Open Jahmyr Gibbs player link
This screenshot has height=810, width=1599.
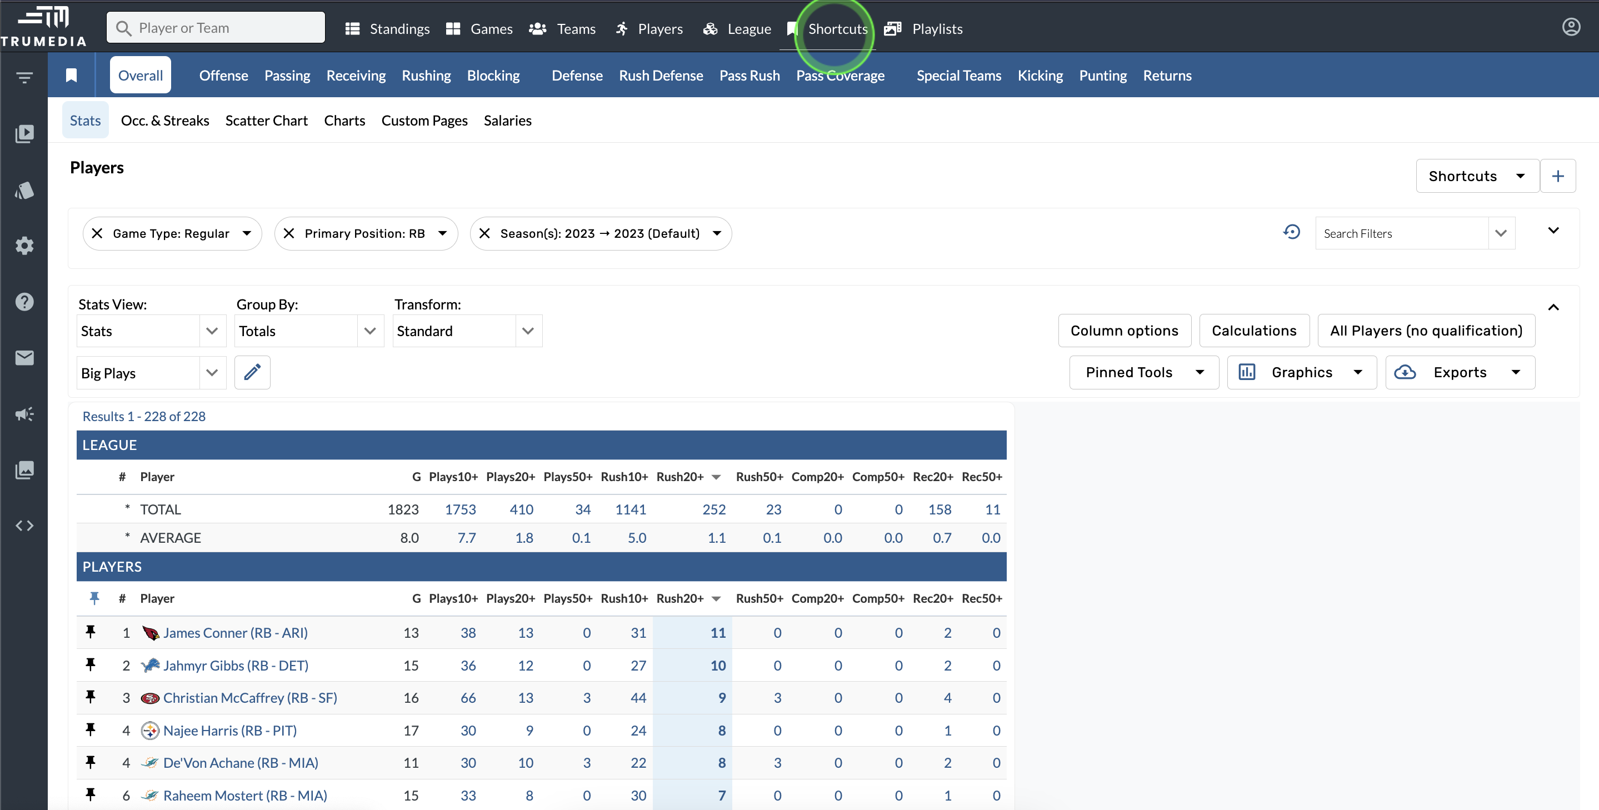click(x=235, y=666)
